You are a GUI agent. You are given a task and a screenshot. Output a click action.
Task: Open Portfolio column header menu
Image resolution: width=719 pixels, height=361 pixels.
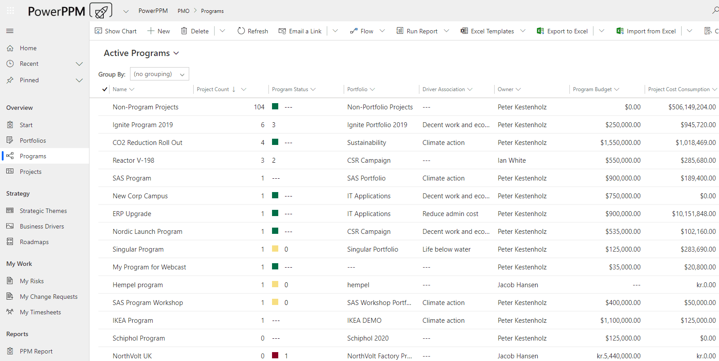[x=361, y=89]
